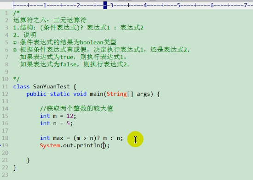Click the 'args' parameter name
The width and height of the screenshot is (253, 180).
(x=143, y=94)
